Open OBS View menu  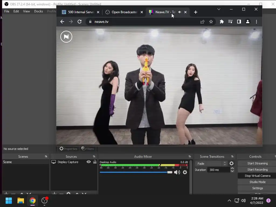click(x=26, y=11)
